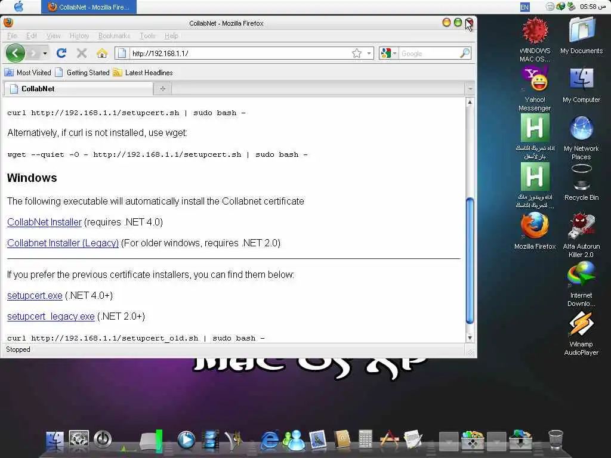Open the calculator icon in dock
The image size is (611, 458).
(365, 440)
